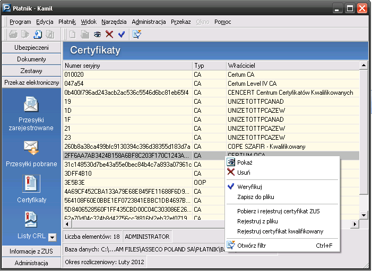Image resolution: width=372 pixels, height=271 pixels.
Task: Expand sidebar panel with down arrow
Action: (52, 237)
